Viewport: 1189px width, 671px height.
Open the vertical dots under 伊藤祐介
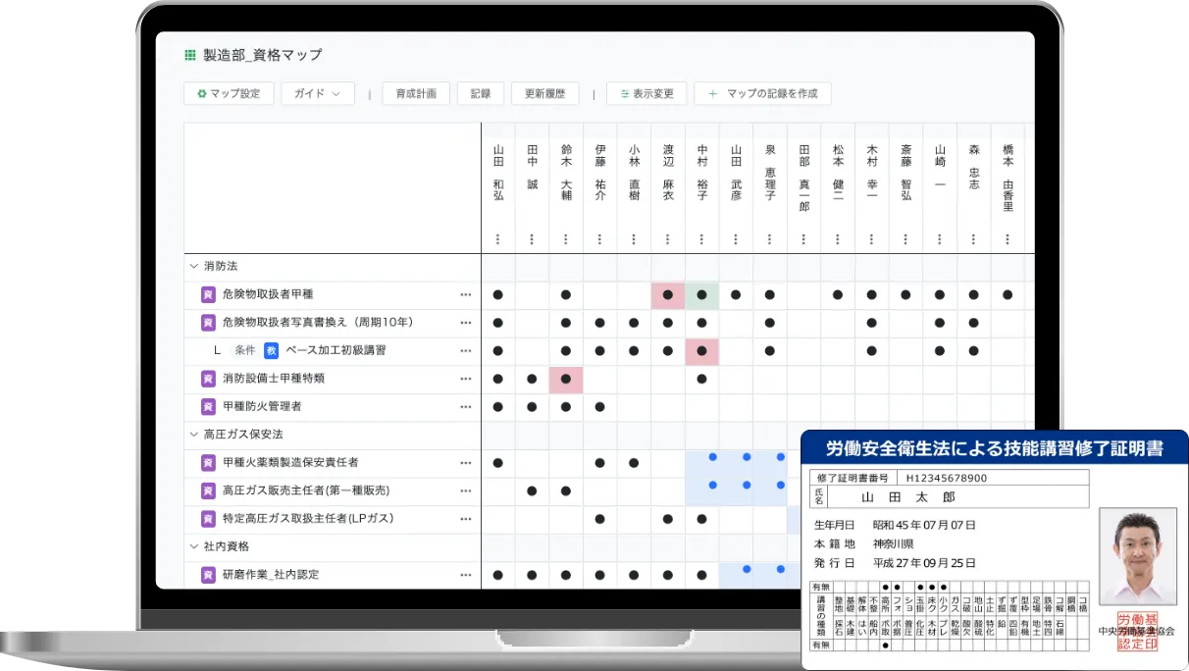coord(600,239)
